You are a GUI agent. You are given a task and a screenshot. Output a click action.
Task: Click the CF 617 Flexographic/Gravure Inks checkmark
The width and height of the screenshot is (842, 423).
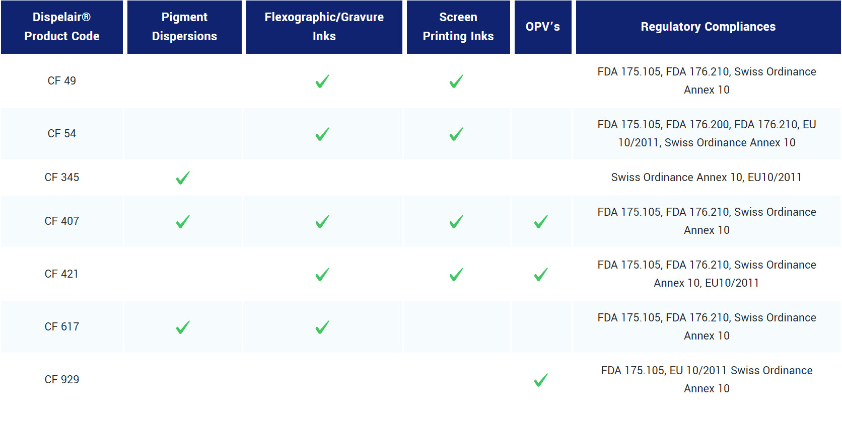point(322,327)
